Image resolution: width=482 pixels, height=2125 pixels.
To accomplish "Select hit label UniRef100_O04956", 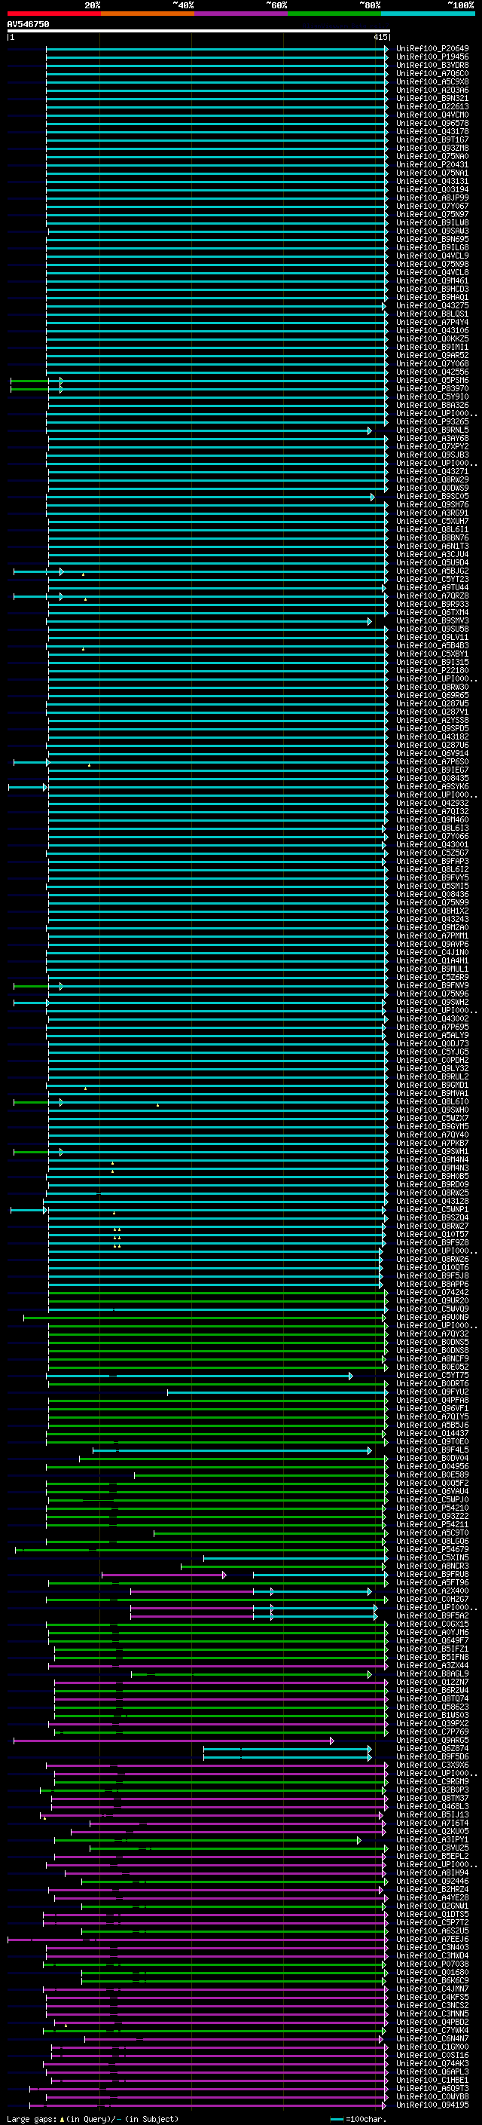I will [x=432, y=1467].
